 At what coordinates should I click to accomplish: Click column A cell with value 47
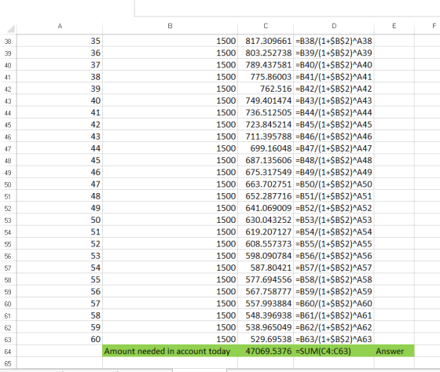coord(60,184)
